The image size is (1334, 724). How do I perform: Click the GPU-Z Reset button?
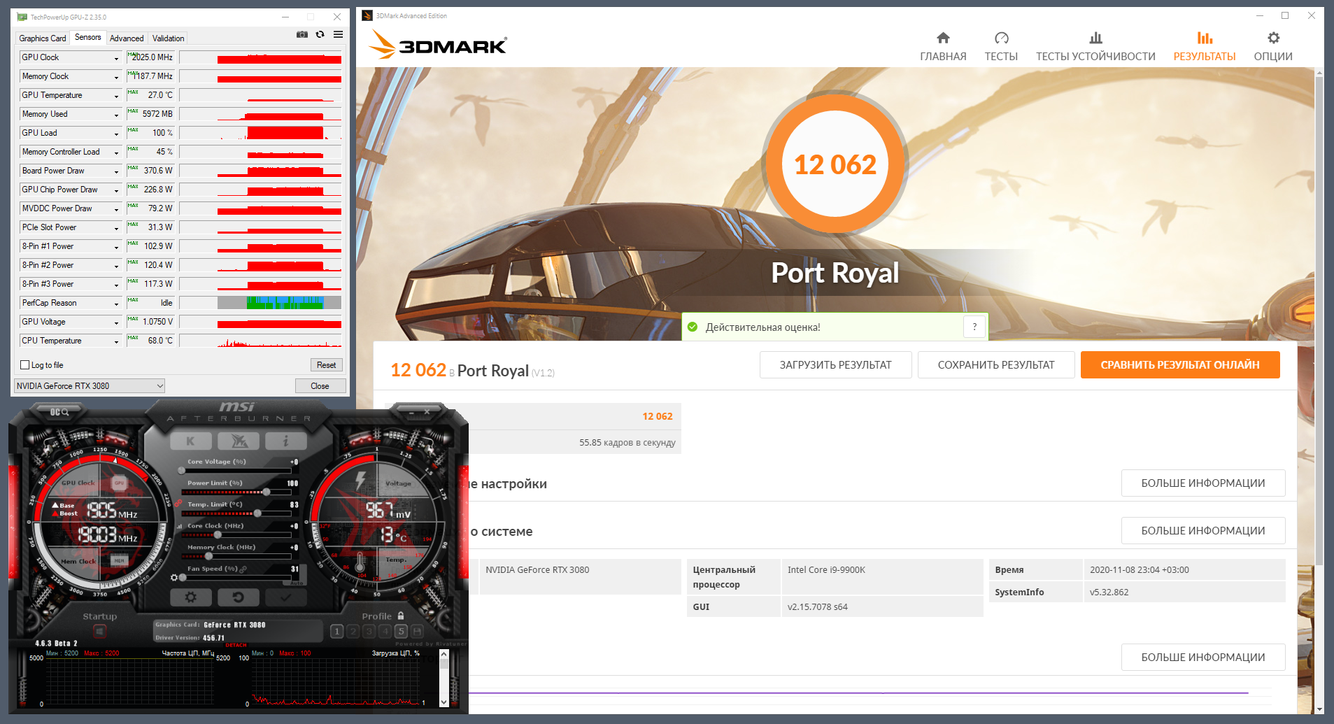click(326, 365)
